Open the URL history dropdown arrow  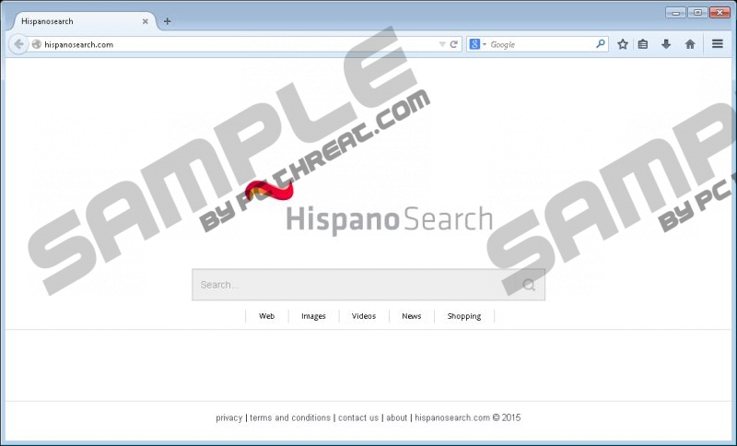coord(442,44)
